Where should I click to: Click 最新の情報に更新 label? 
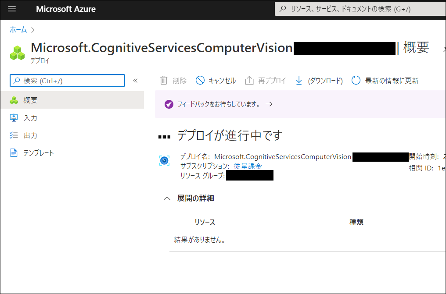pos(392,81)
